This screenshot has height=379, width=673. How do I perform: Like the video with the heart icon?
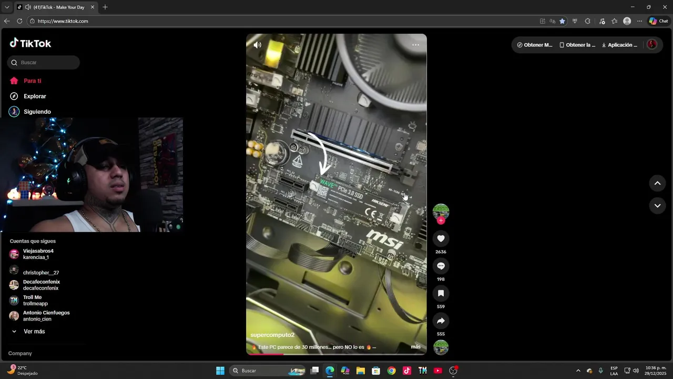441,238
